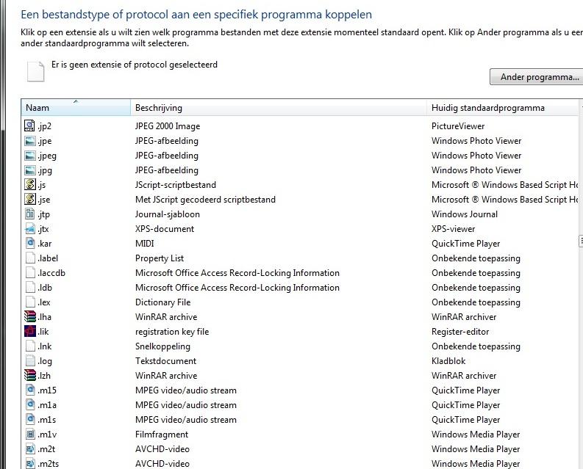Select the .jpg image icon

(29, 170)
